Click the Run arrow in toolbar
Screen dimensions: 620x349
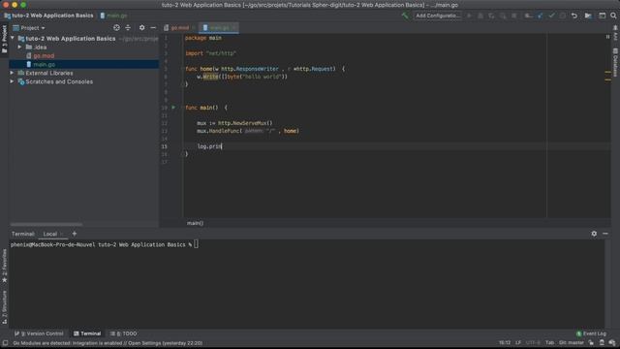[x=469, y=16]
